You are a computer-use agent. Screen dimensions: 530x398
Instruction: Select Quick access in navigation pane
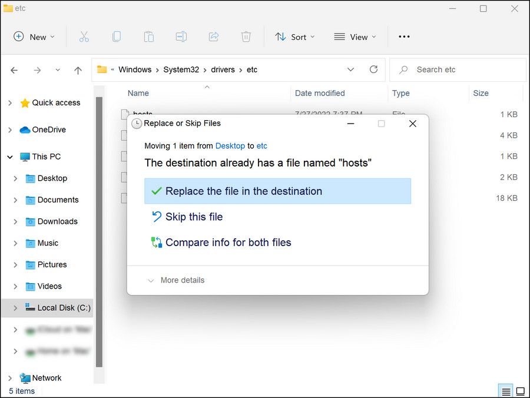(56, 102)
